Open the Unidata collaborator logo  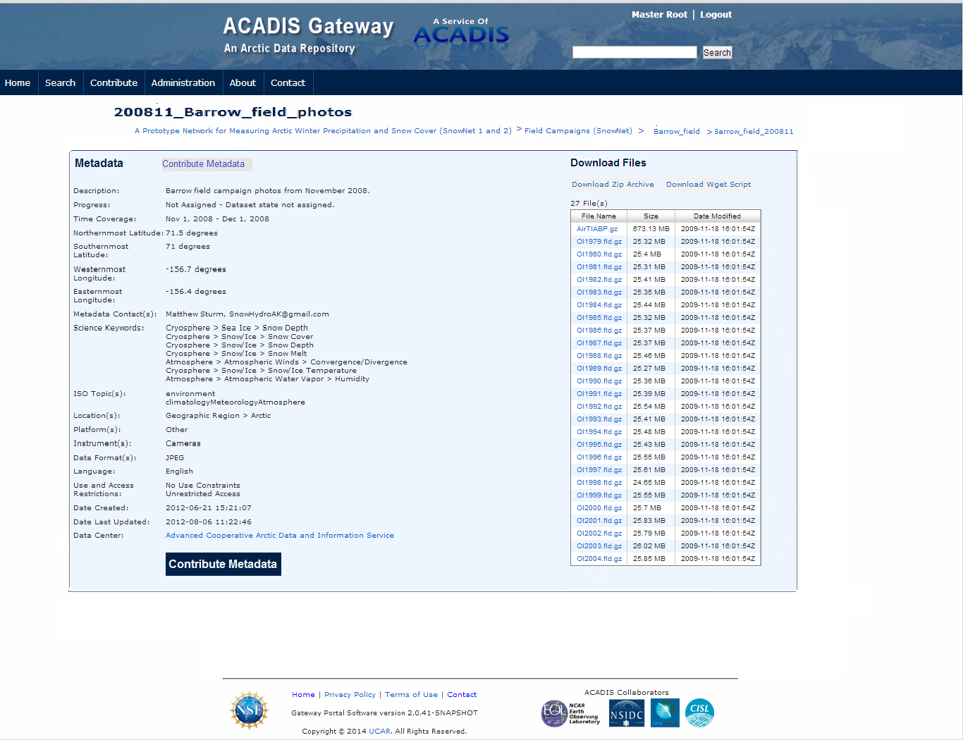[665, 713]
